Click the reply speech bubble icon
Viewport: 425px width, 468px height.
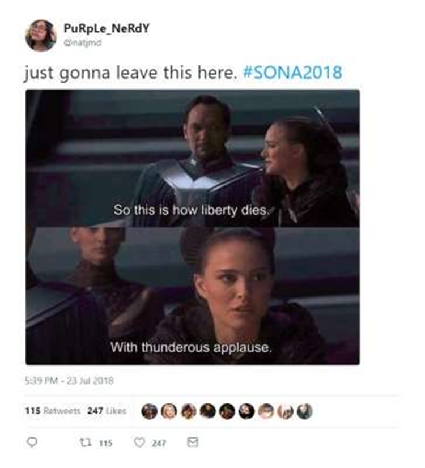[x=32, y=442]
